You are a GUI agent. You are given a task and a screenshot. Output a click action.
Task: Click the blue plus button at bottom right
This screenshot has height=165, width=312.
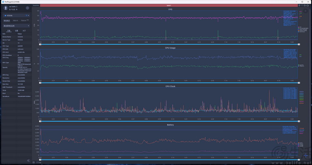click(x=306, y=156)
